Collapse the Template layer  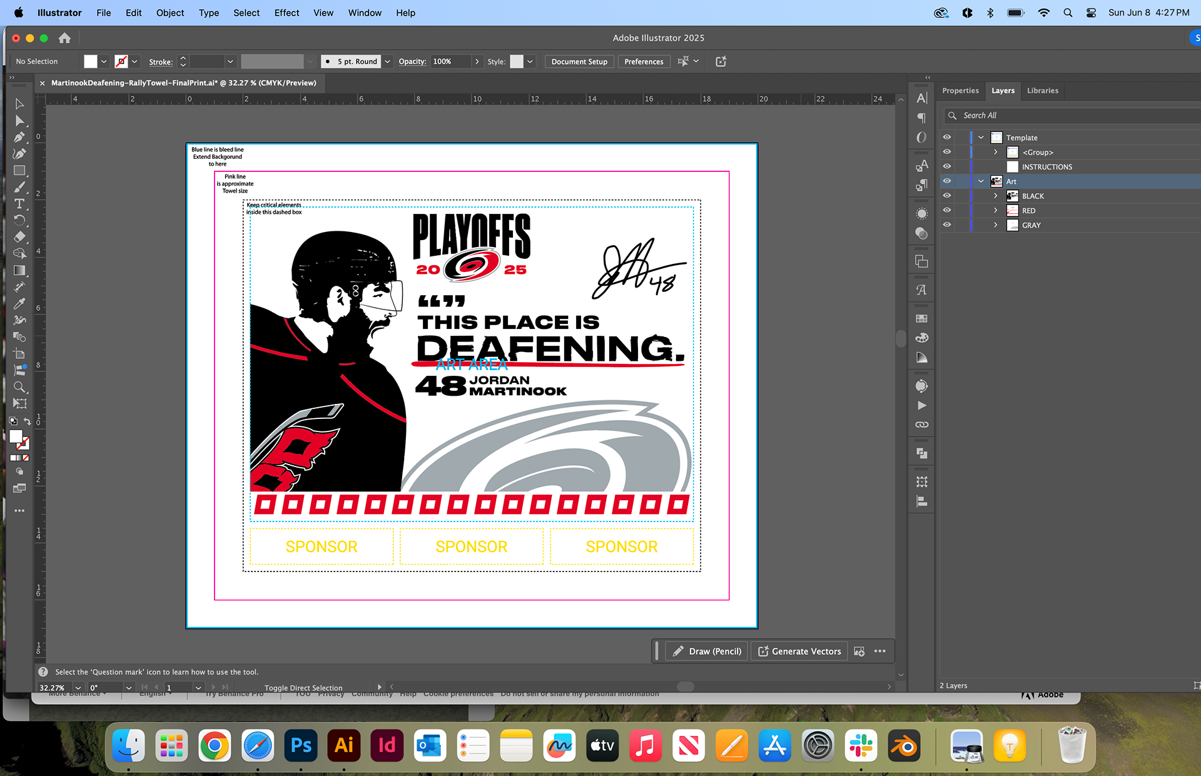(x=981, y=138)
